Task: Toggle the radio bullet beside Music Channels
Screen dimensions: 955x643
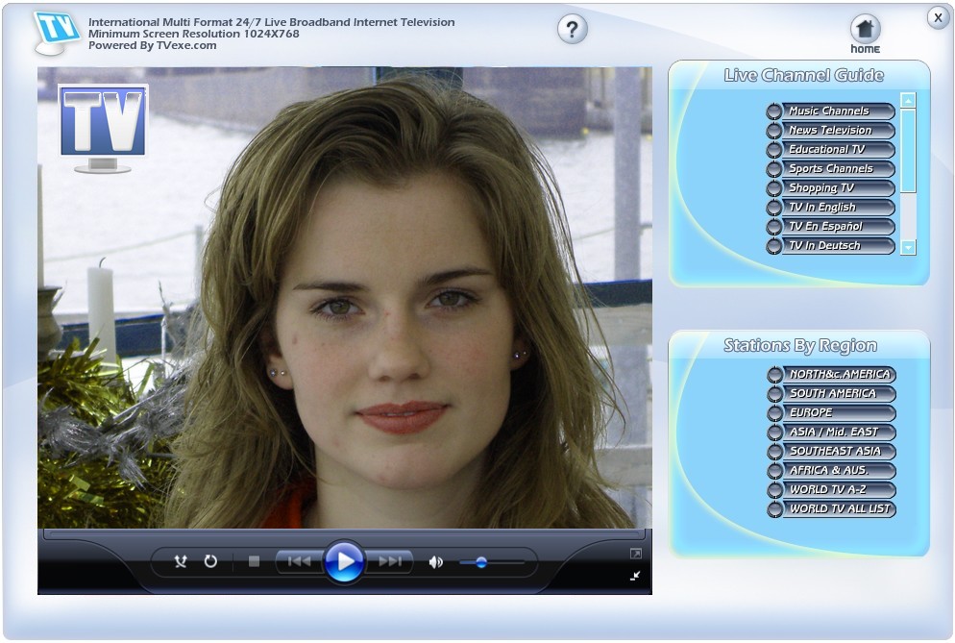Action: click(774, 111)
